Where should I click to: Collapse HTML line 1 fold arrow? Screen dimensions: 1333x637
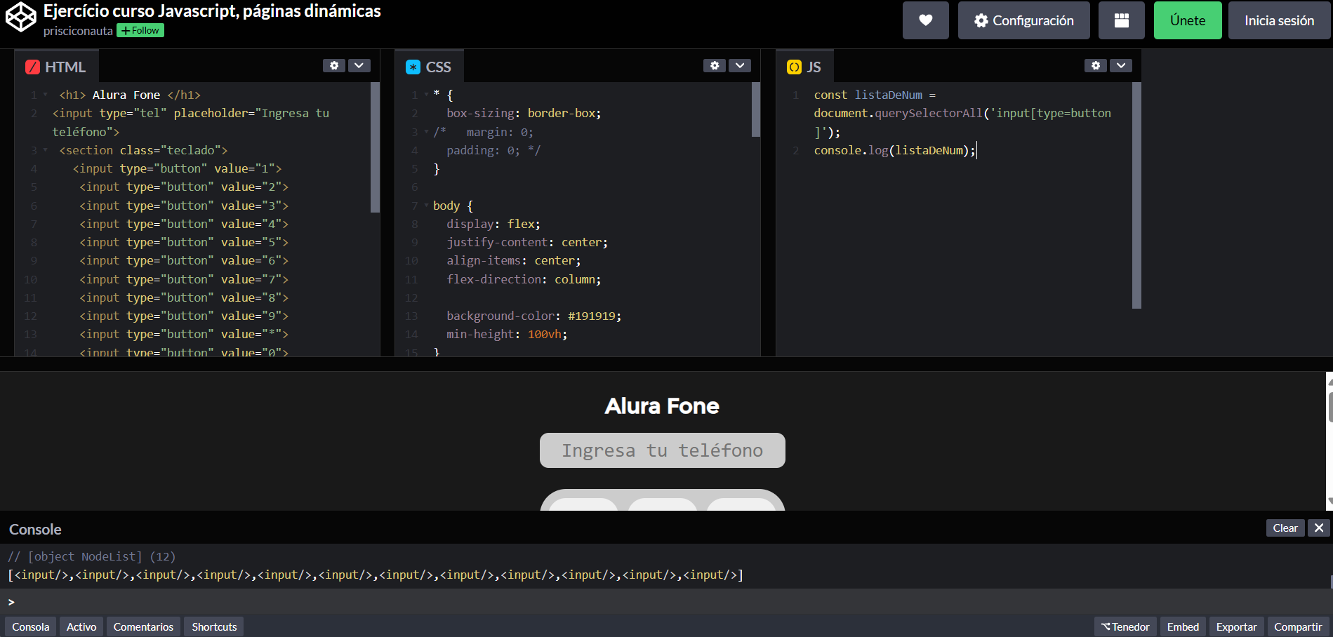pos(46,95)
